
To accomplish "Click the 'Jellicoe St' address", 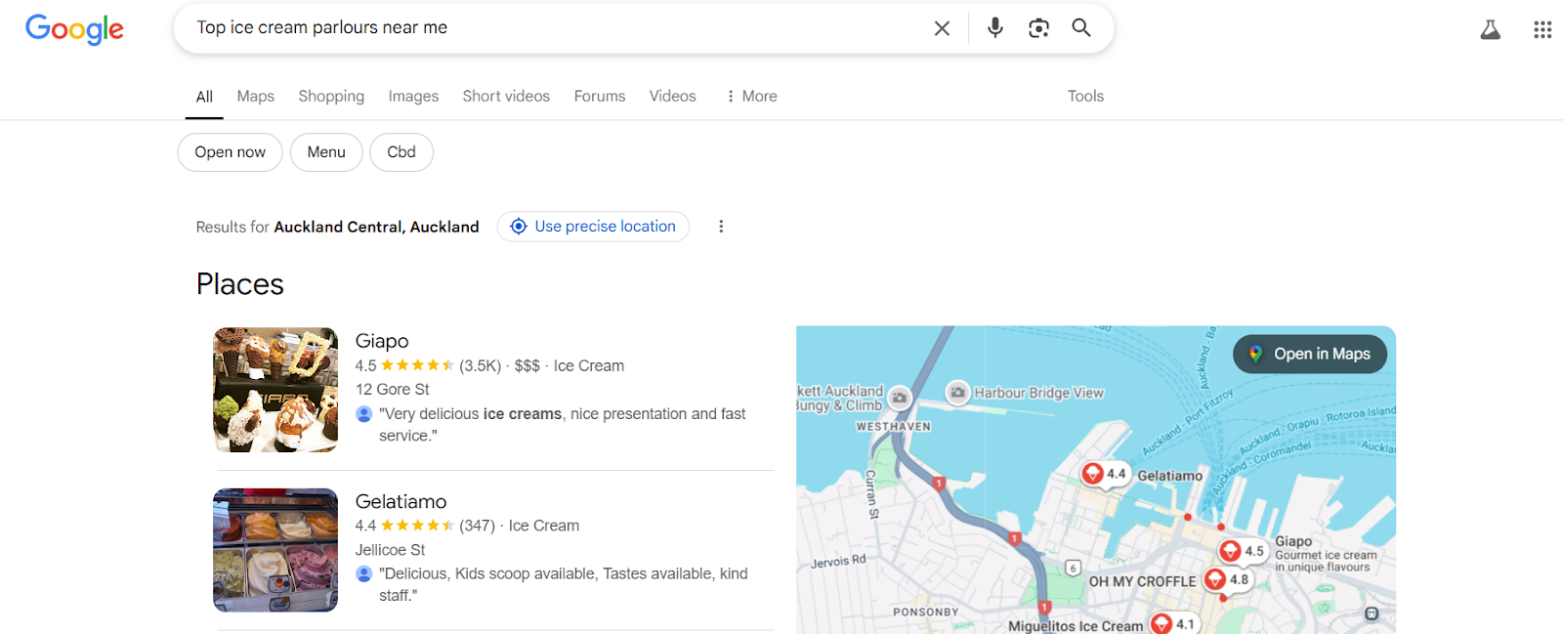I will 390,550.
